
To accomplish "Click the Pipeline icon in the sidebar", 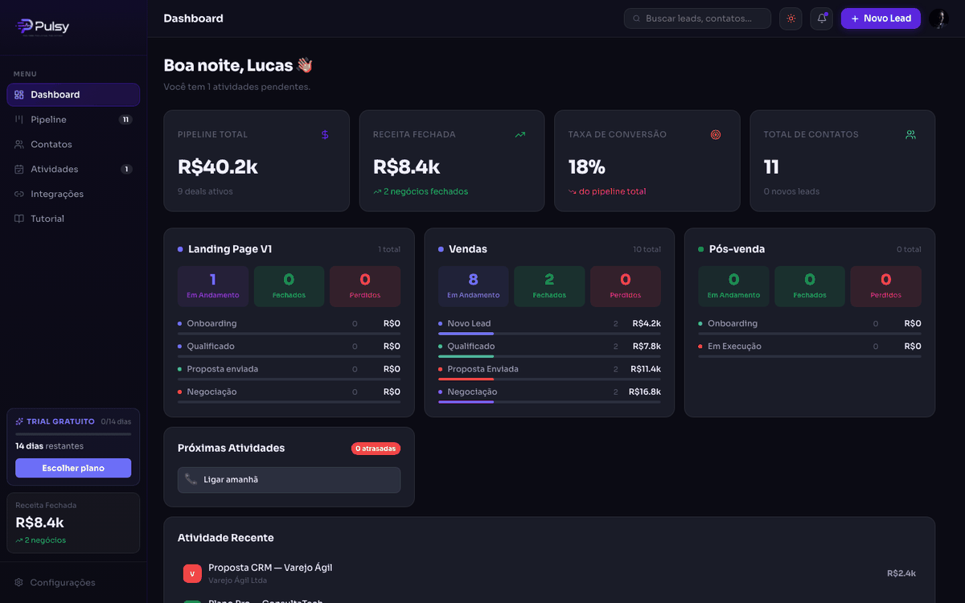I will [x=19, y=120].
